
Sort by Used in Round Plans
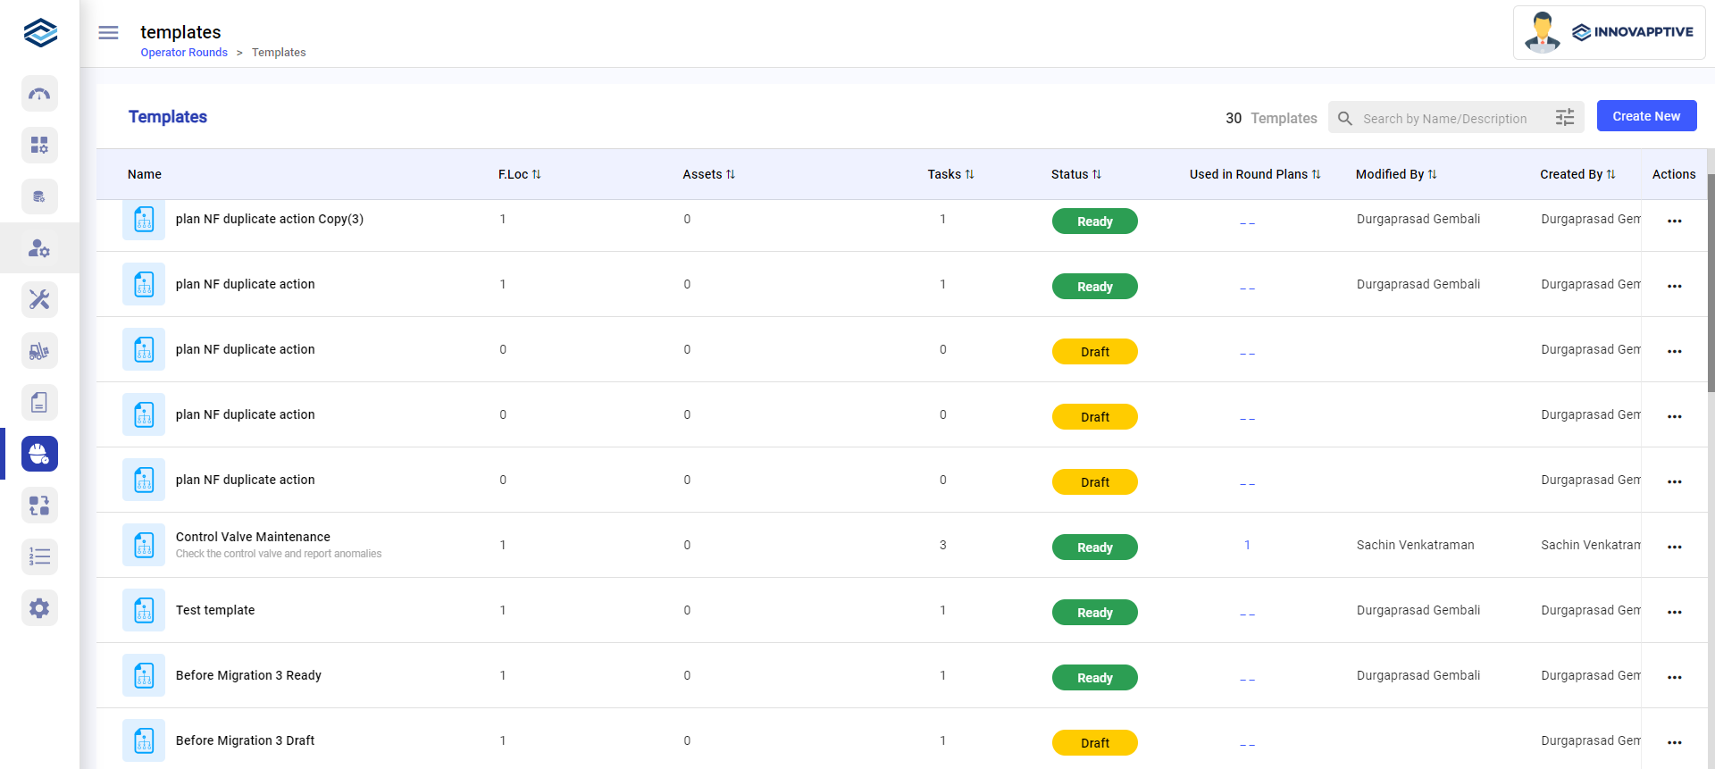(x=1254, y=174)
